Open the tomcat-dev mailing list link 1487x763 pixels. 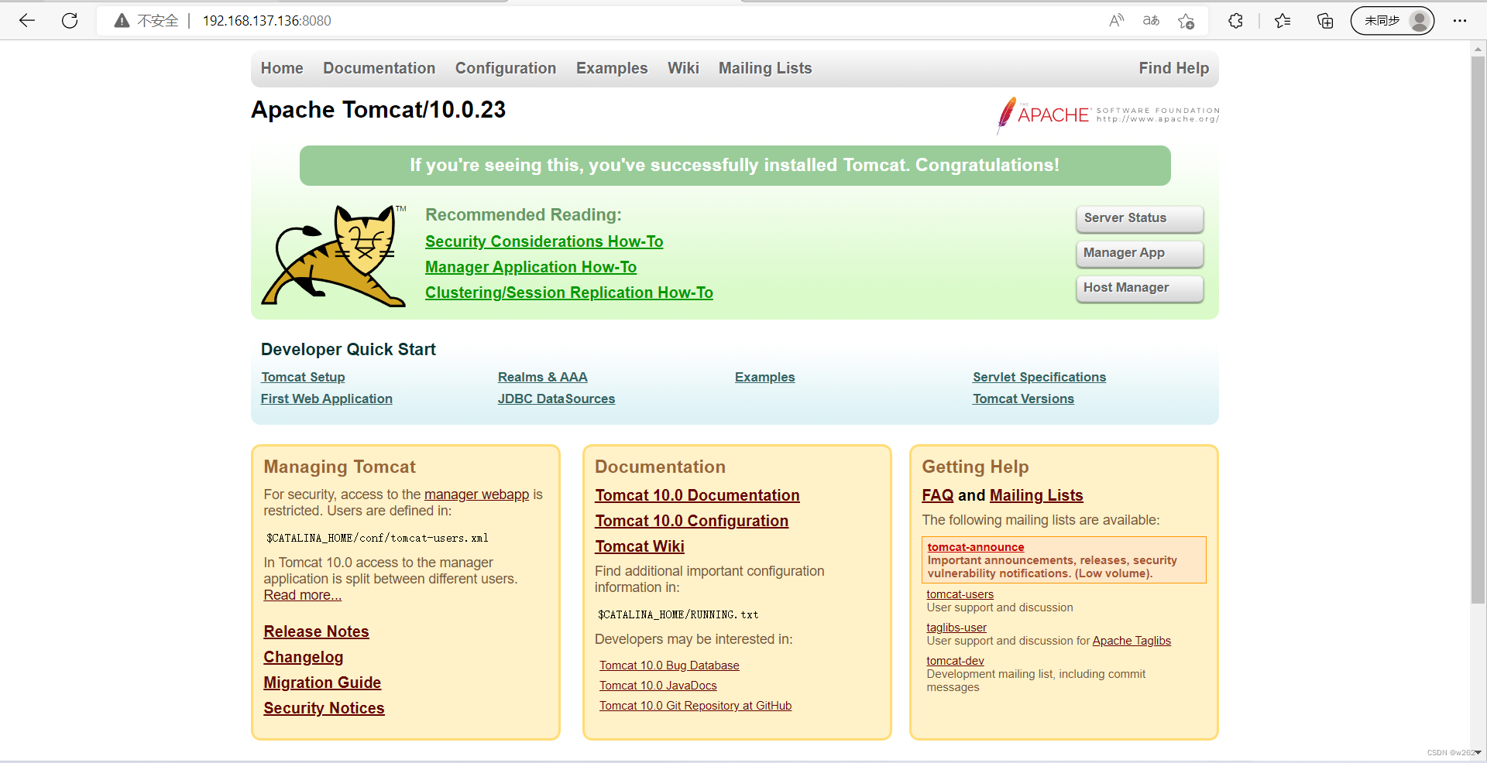(955, 661)
